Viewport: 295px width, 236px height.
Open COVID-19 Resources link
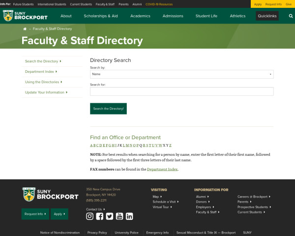[159, 4]
